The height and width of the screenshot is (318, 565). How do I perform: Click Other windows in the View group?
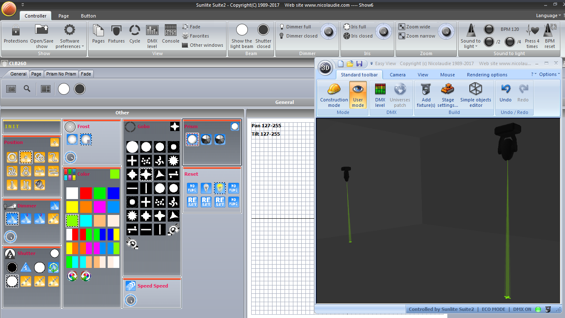coord(203,45)
